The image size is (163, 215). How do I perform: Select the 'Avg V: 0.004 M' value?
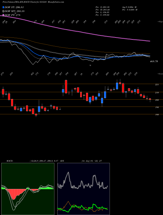(x=129, y=7)
